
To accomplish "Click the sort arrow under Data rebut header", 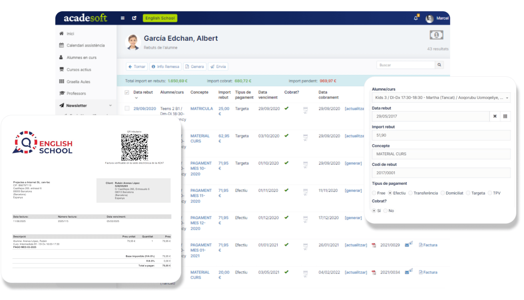I will (x=136, y=98).
